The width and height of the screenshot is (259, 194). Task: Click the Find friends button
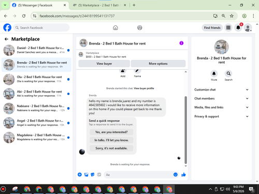[212, 28]
